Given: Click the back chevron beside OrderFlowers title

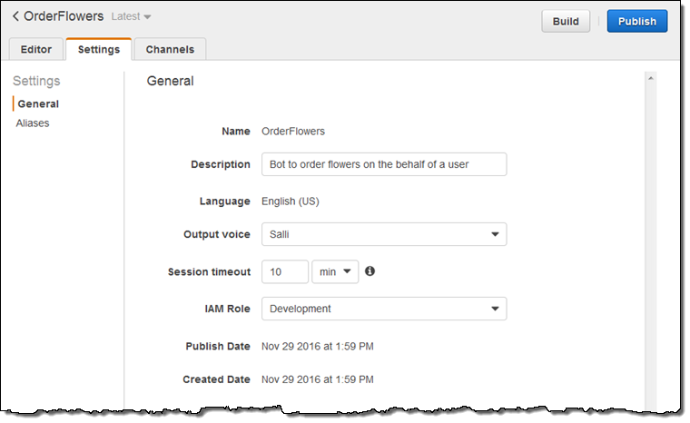Looking at the screenshot, I should [x=15, y=16].
